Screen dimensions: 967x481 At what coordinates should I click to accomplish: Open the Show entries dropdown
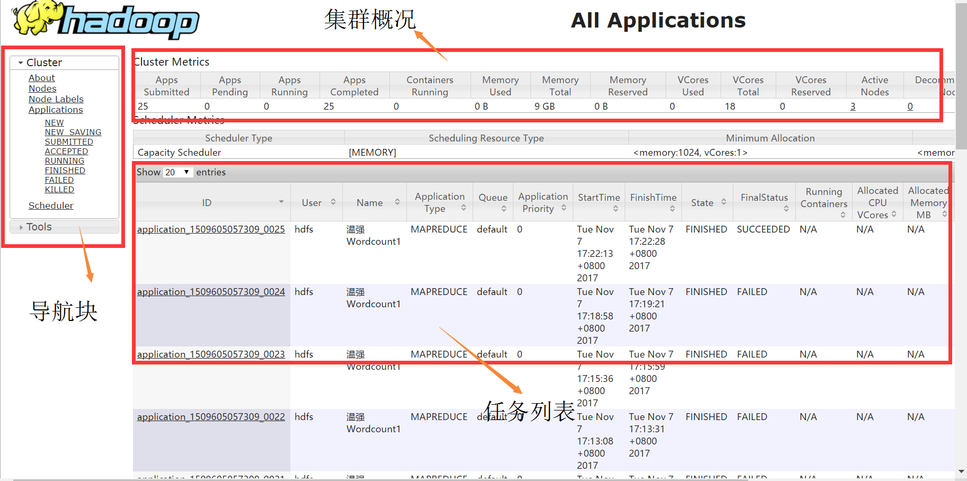pyautogui.click(x=178, y=172)
